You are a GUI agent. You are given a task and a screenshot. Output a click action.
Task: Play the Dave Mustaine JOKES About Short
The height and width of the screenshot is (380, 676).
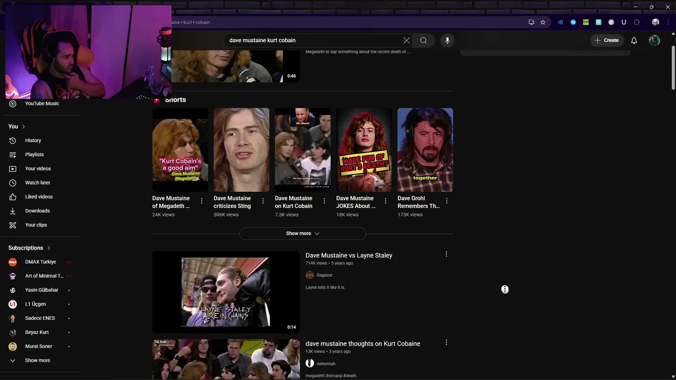364,150
